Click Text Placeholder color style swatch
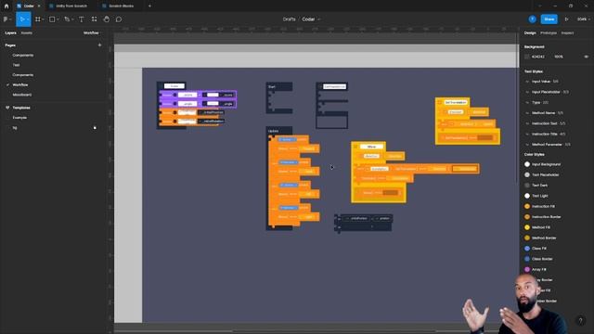 [527, 175]
